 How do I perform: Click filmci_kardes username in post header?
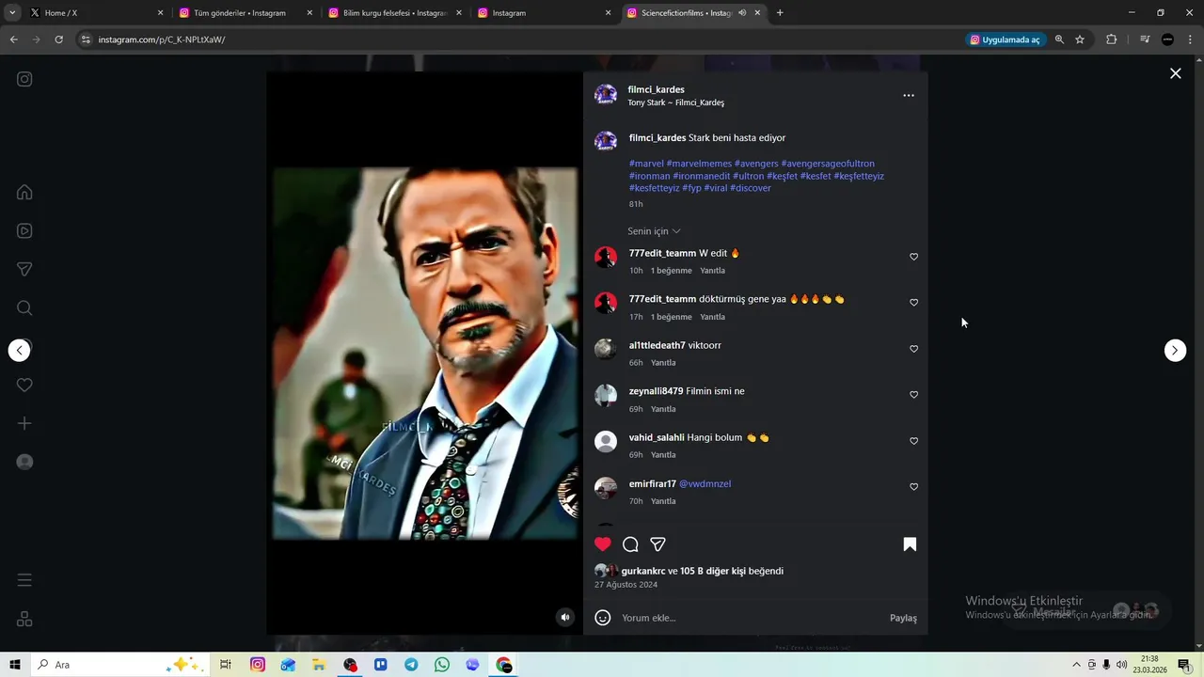tap(657, 89)
